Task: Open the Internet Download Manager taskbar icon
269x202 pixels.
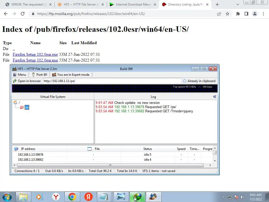Action: (137, 197)
